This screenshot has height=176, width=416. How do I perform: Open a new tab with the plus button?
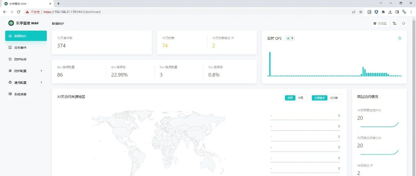(58, 4)
